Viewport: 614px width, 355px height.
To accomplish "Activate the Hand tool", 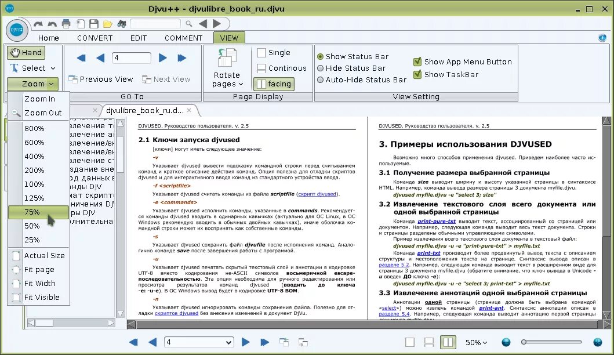I will click(26, 53).
